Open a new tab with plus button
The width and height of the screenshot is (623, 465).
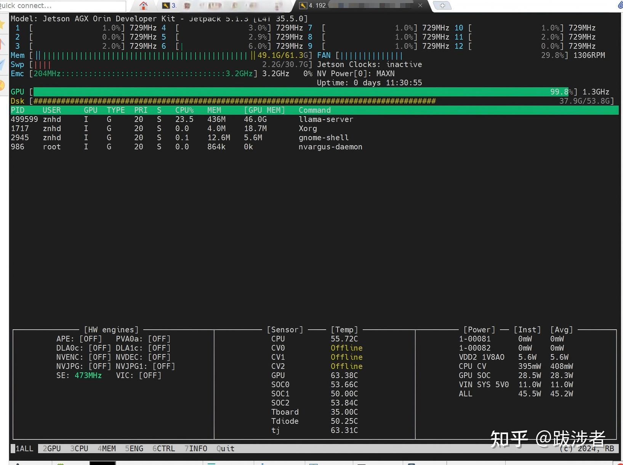(442, 5)
